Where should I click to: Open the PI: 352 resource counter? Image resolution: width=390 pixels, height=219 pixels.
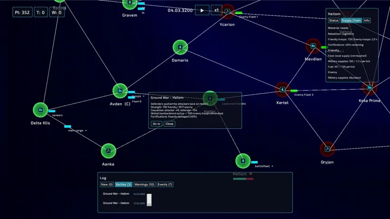[22, 12]
